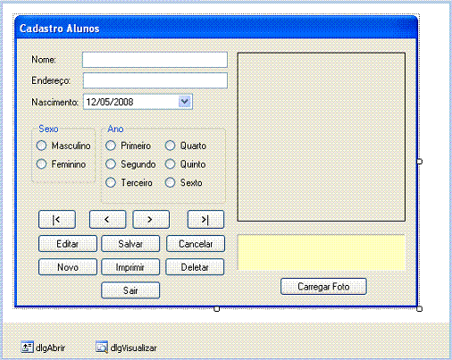Click the Imprimir button
Image resolution: width=452 pixels, height=360 pixels.
[x=130, y=267]
